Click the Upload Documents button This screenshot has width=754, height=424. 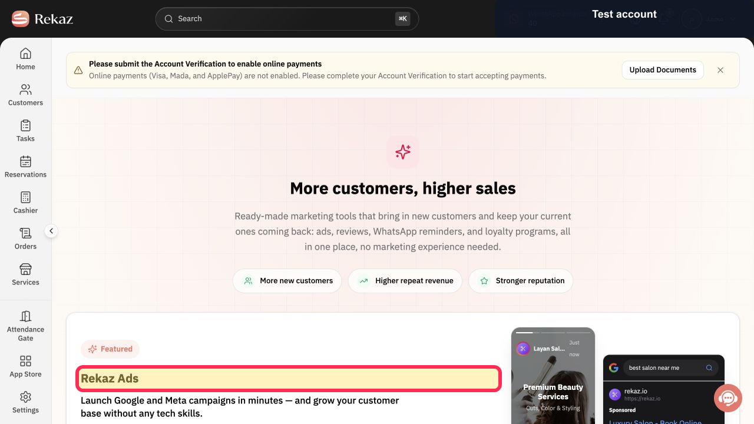click(x=663, y=69)
